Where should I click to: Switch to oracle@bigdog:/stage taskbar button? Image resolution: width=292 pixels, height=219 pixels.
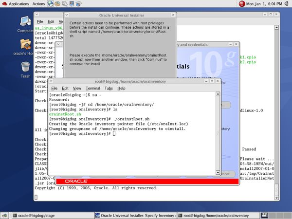(x=51, y=215)
